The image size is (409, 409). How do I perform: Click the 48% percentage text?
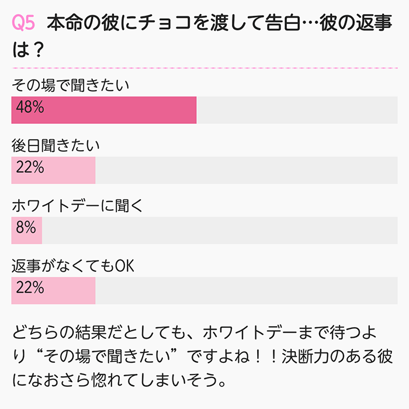coord(30,107)
